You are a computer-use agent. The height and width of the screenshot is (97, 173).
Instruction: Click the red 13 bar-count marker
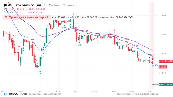tap(14, 42)
